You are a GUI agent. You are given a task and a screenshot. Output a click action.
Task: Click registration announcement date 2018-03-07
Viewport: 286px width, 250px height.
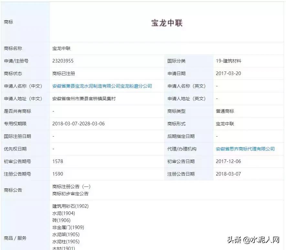[228, 174]
